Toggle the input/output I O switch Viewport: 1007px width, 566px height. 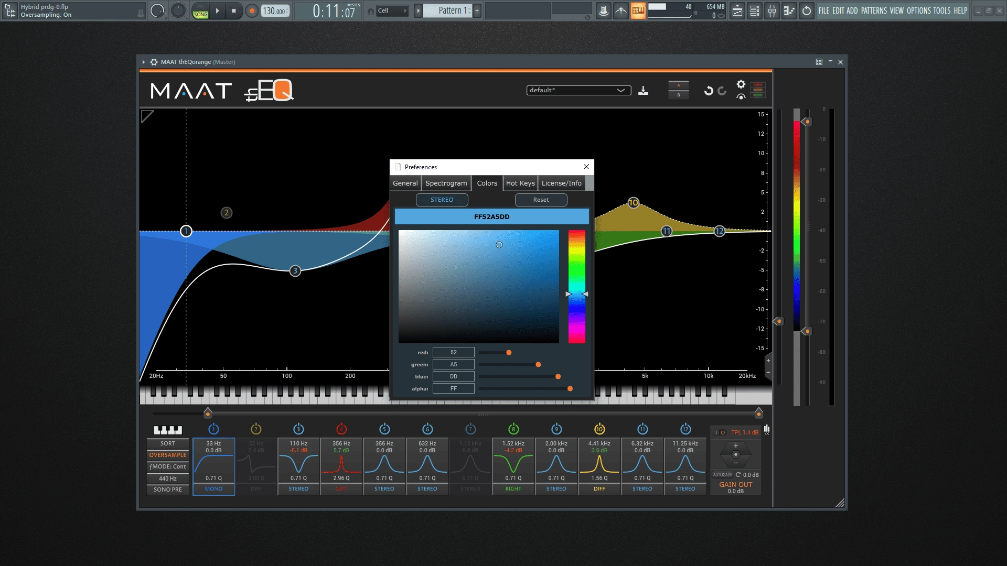[720, 433]
